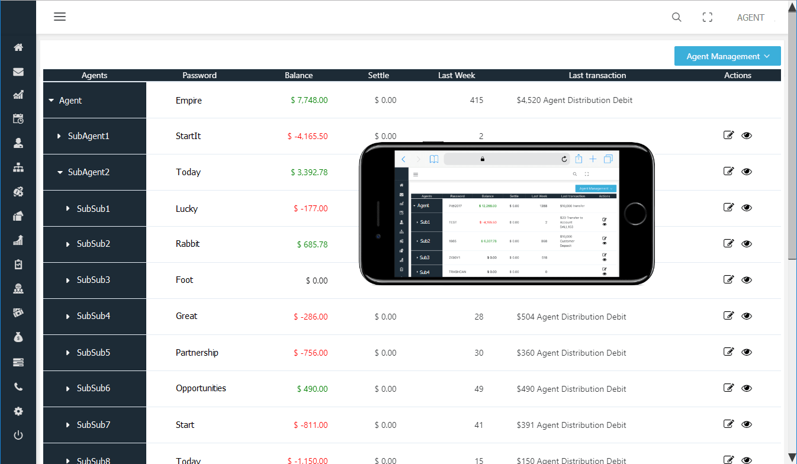Click eye icon for SubSub6 row

[747, 388]
